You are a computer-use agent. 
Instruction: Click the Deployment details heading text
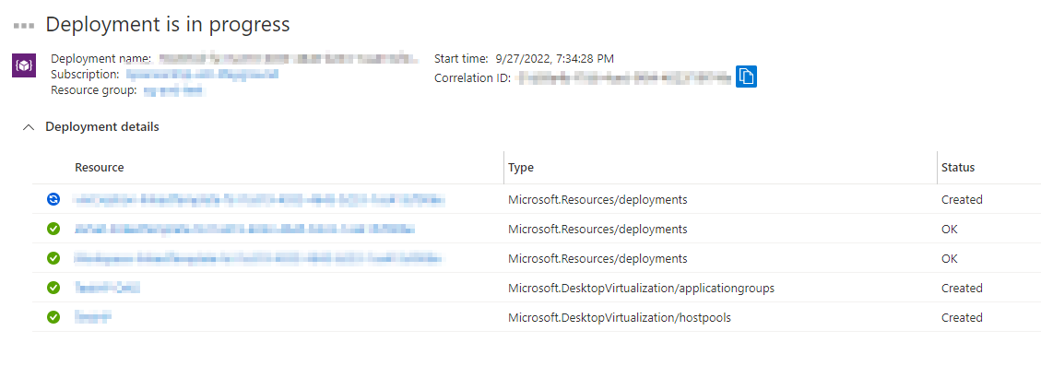(x=102, y=127)
